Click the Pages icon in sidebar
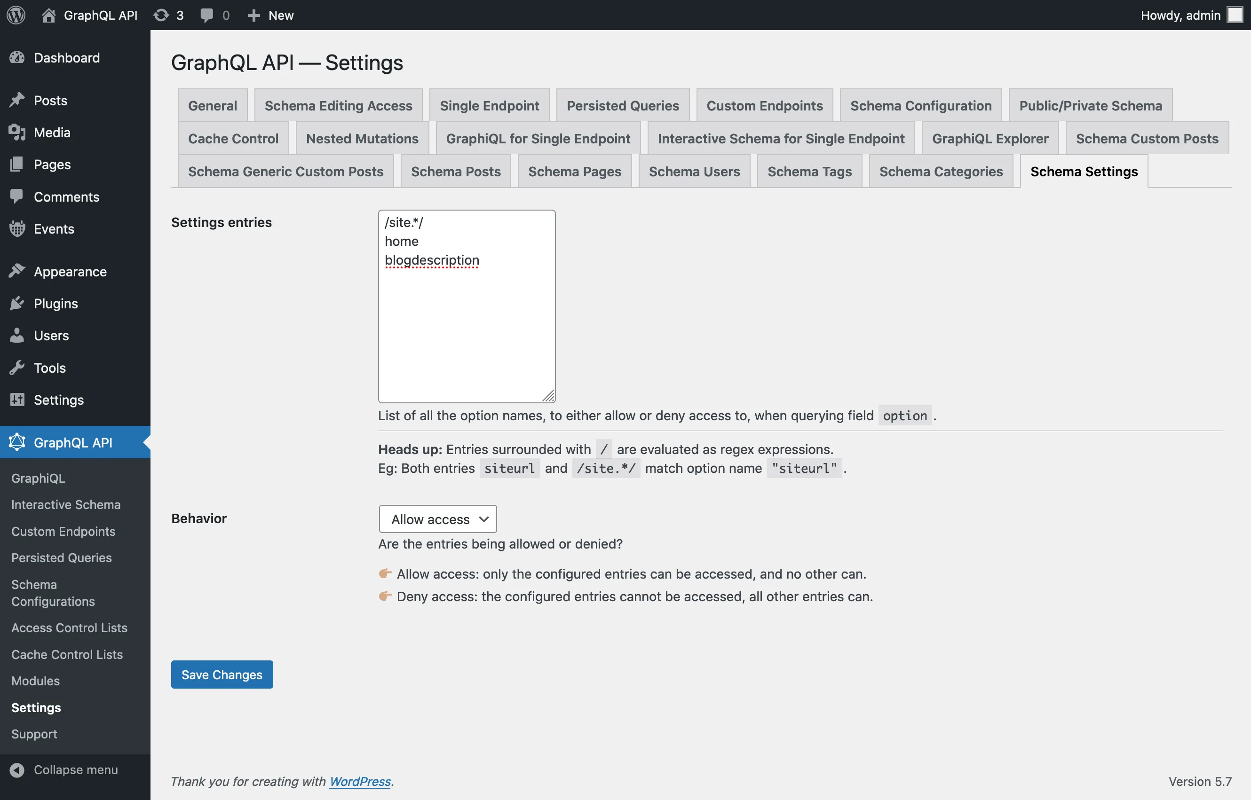The width and height of the screenshot is (1251, 800). click(x=17, y=164)
